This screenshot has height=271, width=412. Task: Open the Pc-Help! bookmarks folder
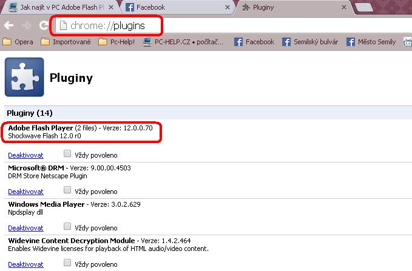[117, 42]
